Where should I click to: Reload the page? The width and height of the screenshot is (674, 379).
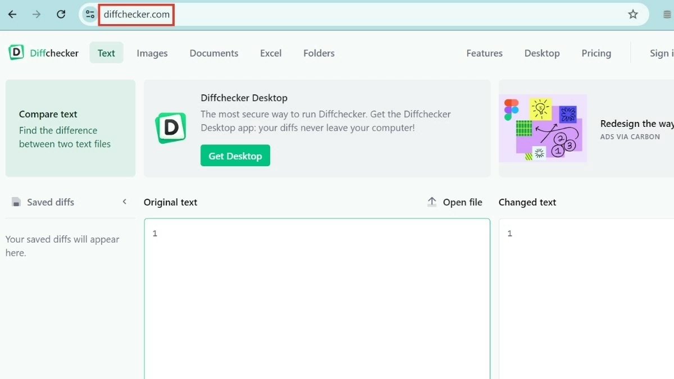(61, 14)
